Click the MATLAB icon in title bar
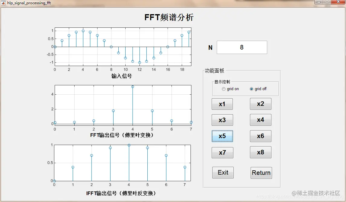This screenshot has height=202, width=346. click(3, 3)
